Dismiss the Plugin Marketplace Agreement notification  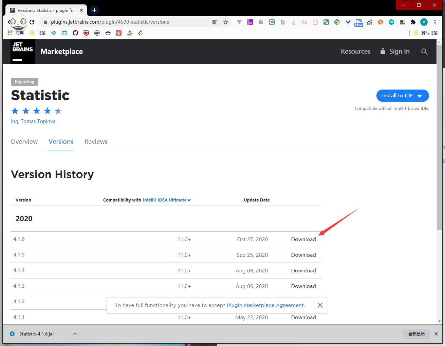click(320, 305)
